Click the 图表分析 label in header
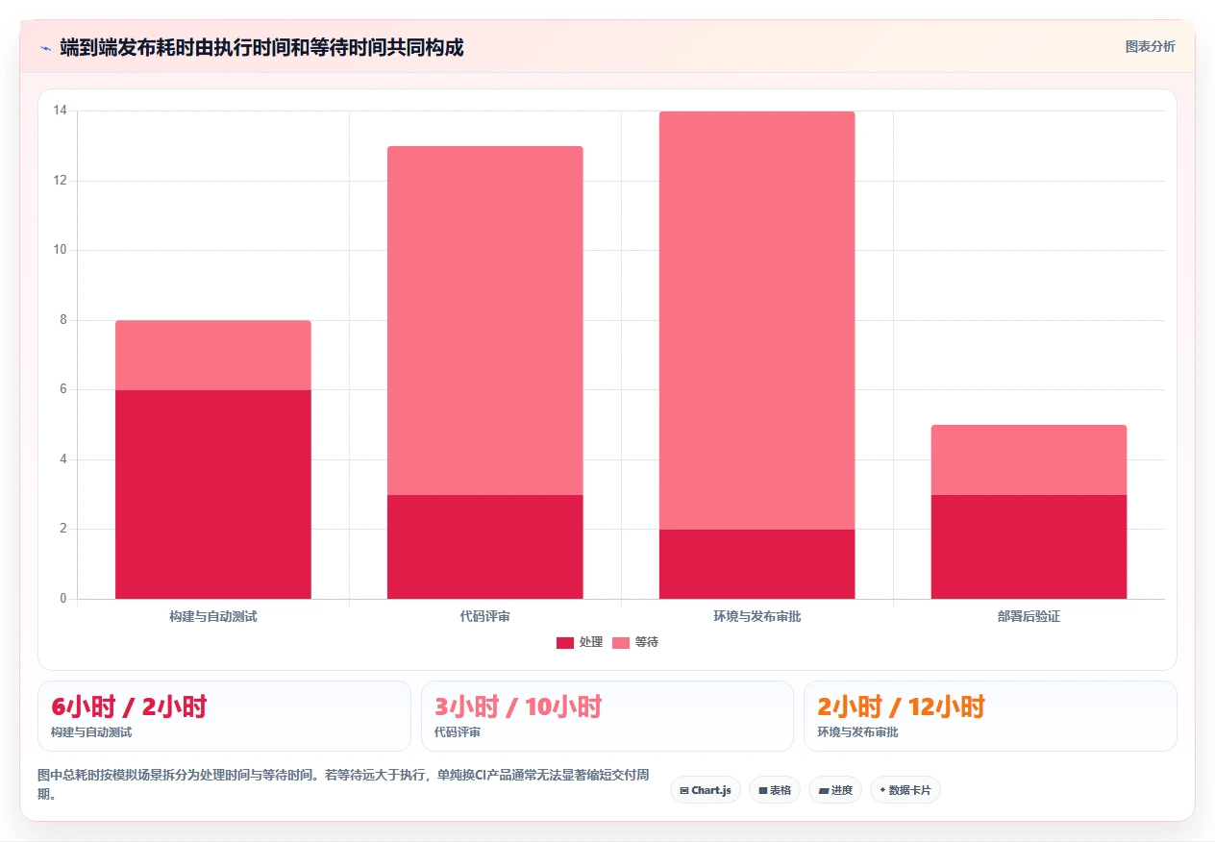The width and height of the screenshot is (1215, 842). (1150, 46)
